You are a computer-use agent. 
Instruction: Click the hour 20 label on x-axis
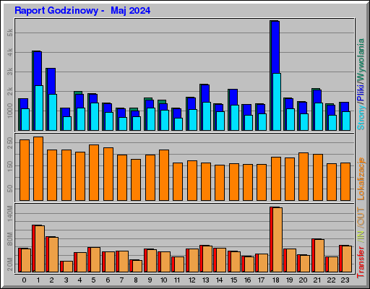click(303, 280)
